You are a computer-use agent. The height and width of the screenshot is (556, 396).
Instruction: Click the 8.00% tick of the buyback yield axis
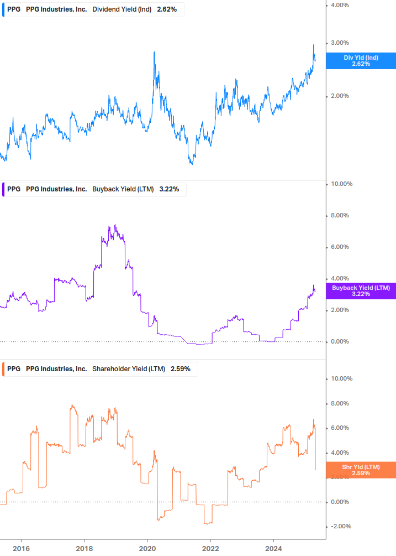point(340,215)
